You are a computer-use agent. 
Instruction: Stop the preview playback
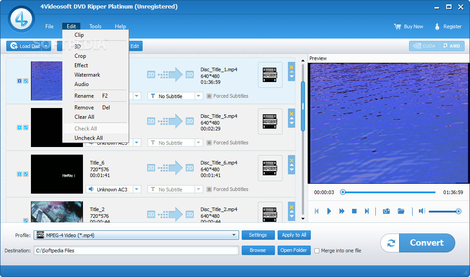pos(354,211)
